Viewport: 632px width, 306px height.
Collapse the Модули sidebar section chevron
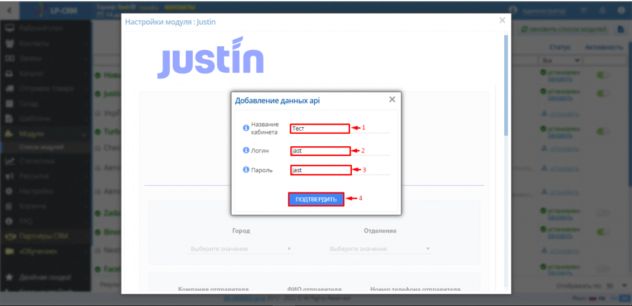click(x=84, y=134)
